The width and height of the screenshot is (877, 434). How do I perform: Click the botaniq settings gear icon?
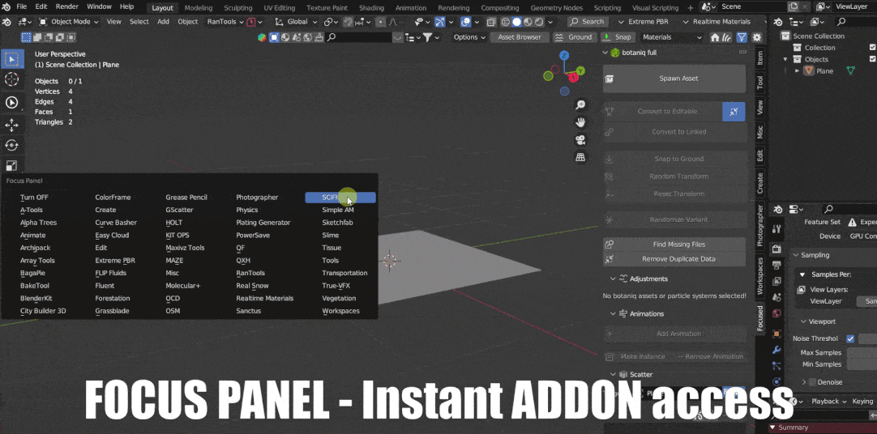click(x=757, y=37)
